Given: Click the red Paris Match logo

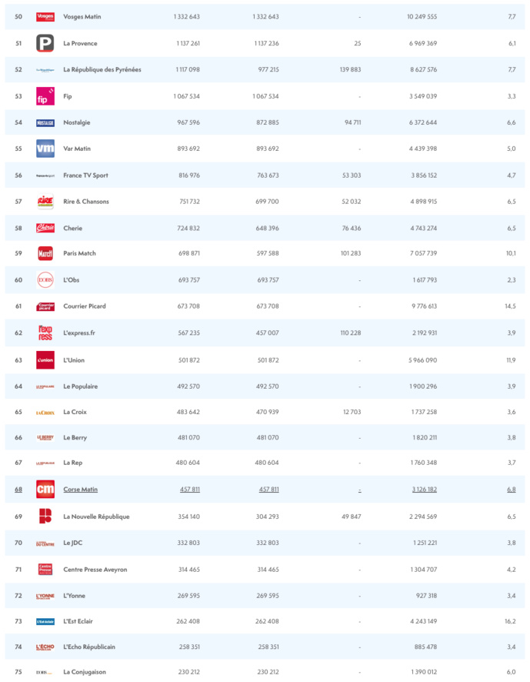Looking at the screenshot, I should click(45, 253).
